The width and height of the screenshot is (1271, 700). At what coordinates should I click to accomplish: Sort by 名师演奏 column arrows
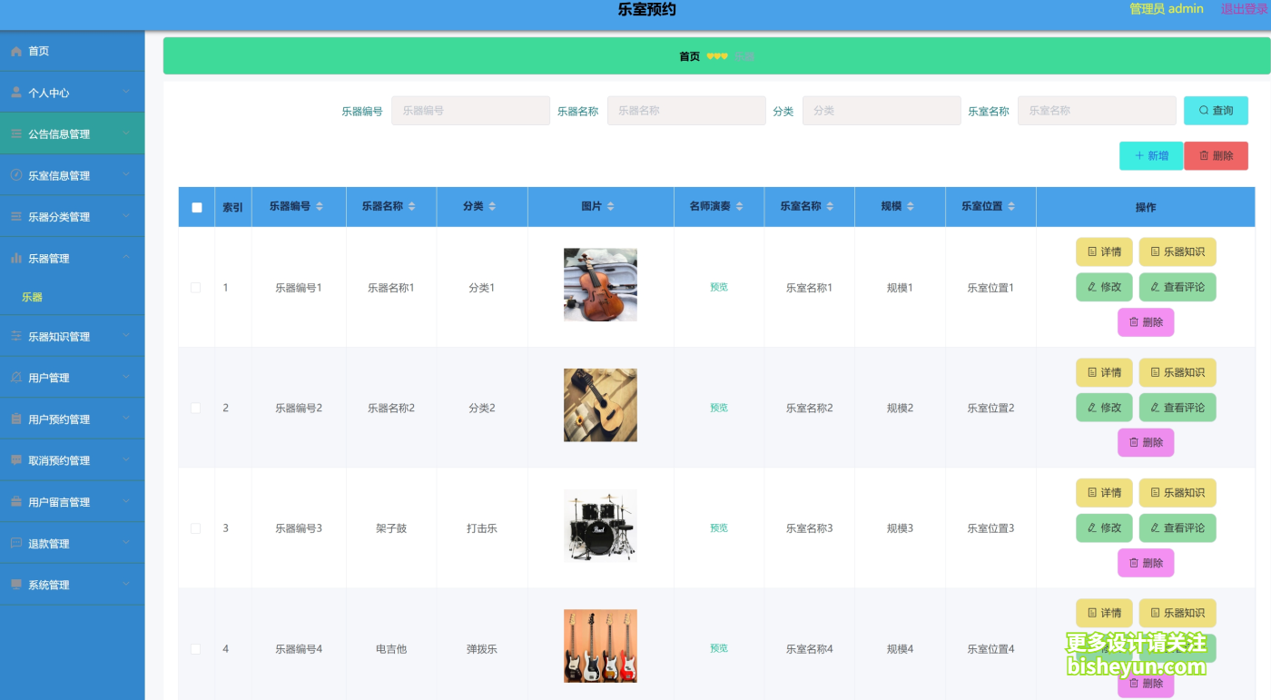click(x=739, y=207)
